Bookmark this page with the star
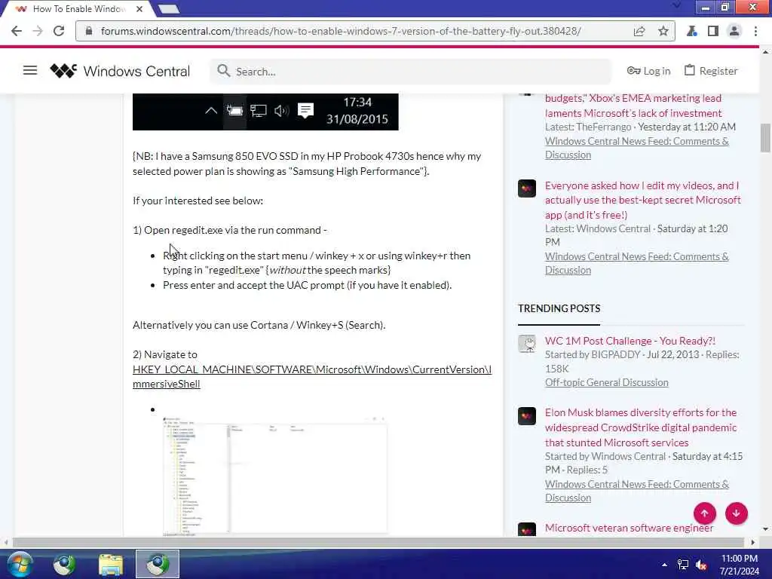772x579 pixels. pos(663,31)
